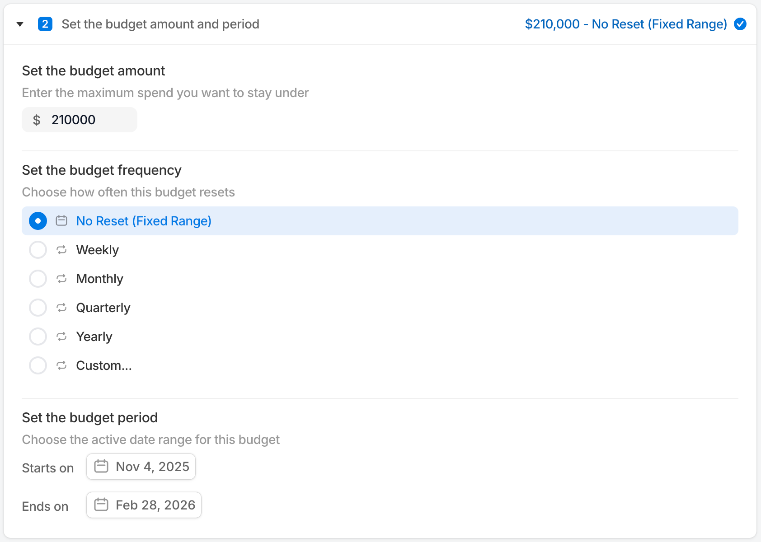Choose the Custom frequency option
Screen dimensions: 761x542
point(38,365)
